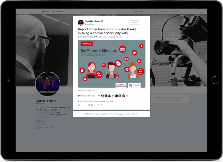The image size is (223, 162).
Task: Click About in the tweet modal footer
Action: point(97,114)
